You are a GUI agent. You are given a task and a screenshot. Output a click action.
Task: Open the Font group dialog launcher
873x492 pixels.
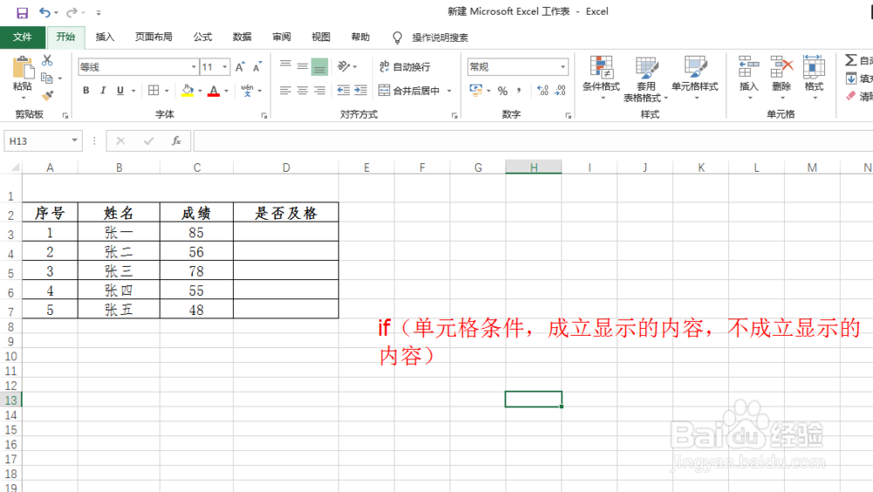point(264,115)
